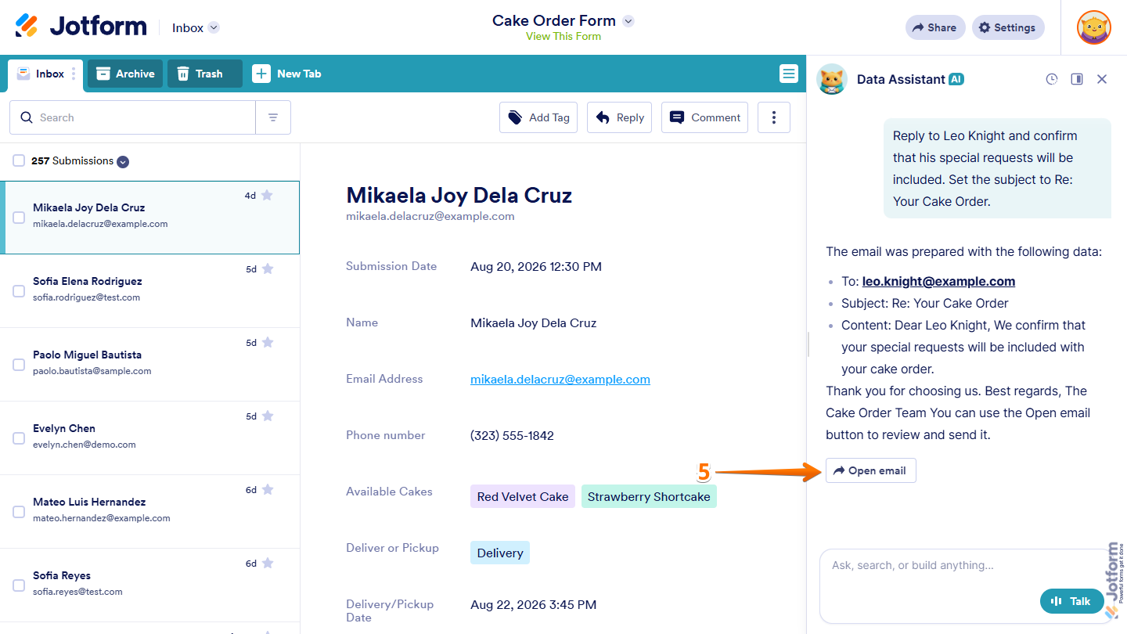This screenshot has height=634, width=1127.
Task: Open the list menu icon in tab bar
Action: click(789, 74)
